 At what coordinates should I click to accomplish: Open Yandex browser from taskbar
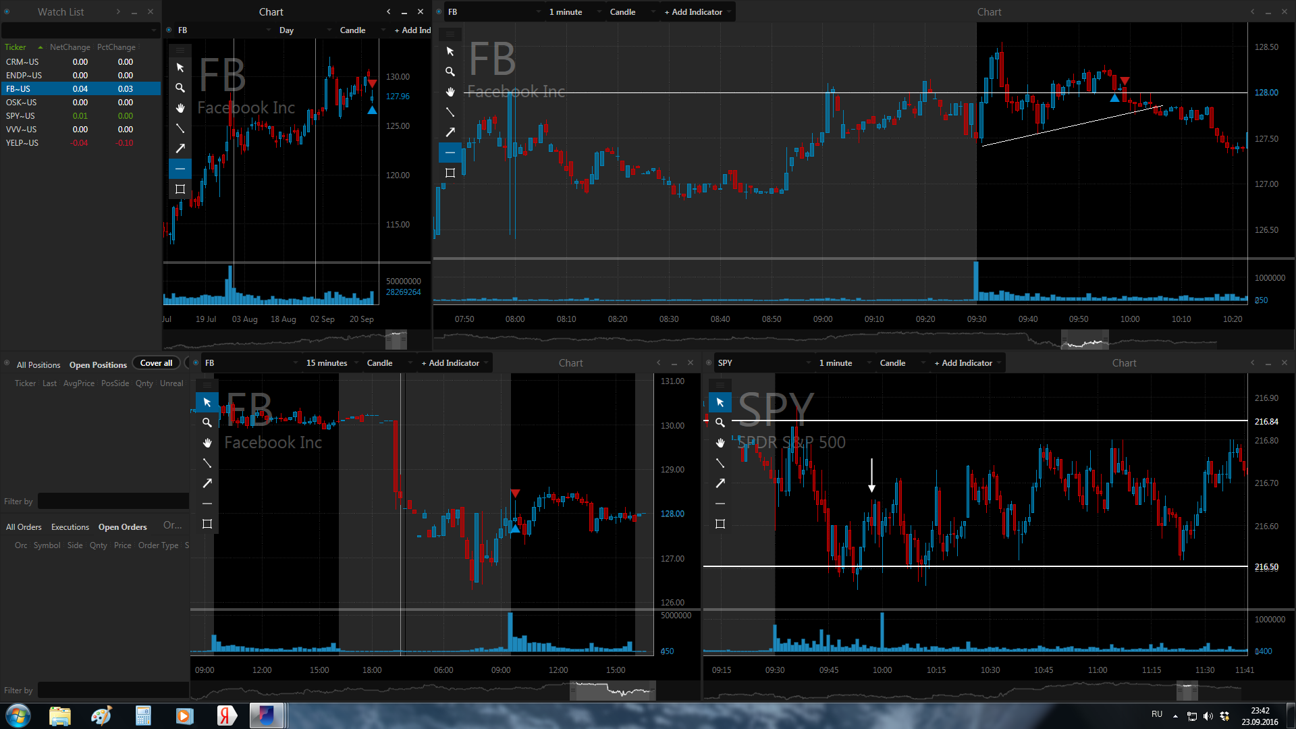(226, 715)
